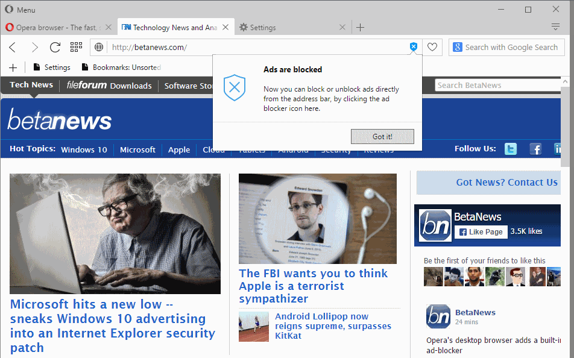The height and width of the screenshot is (358, 574).
Task: Toggle the ad blocker shield in address bar
Action: (413, 47)
